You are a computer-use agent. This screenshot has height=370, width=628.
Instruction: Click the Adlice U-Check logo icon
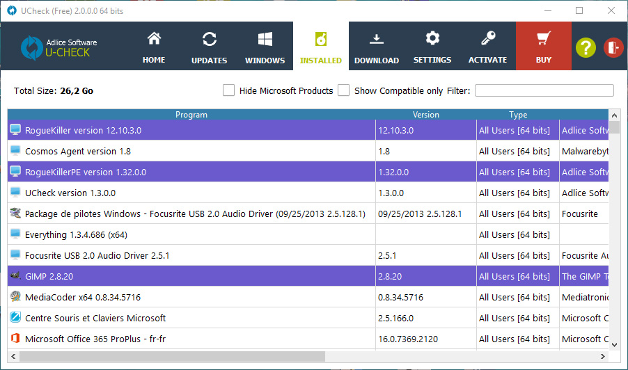(x=31, y=47)
